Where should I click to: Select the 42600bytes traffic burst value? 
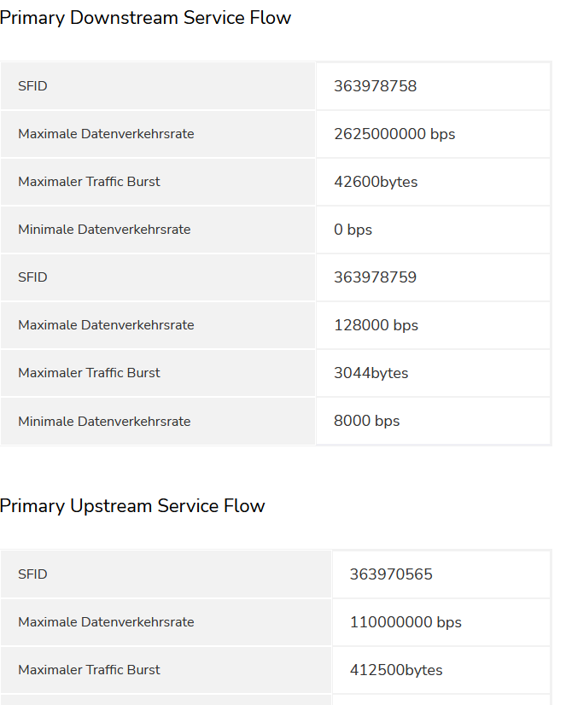click(376, 182)
